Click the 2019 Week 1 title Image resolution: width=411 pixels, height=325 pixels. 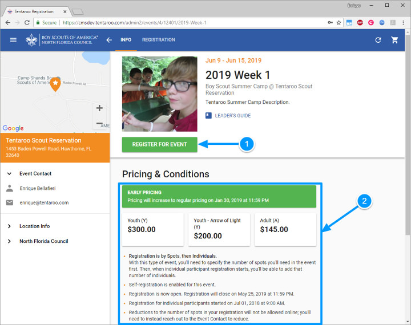tap(237, 75)
